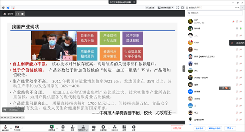Open the speaker view layout dropdown
This screenshot has height=132, width=245.
[x=166, y=7]
